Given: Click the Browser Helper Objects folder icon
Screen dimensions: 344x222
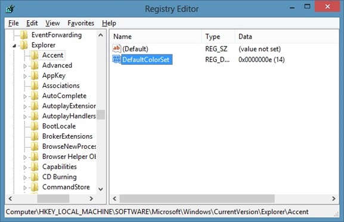Looking at the screenshot, I should [x=35, y=157].
